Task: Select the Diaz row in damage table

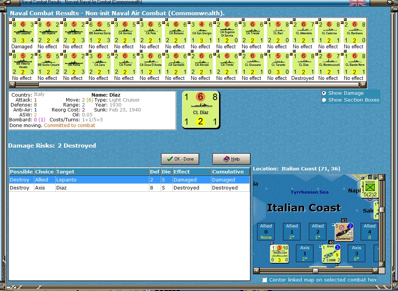Action: [129, 188]
